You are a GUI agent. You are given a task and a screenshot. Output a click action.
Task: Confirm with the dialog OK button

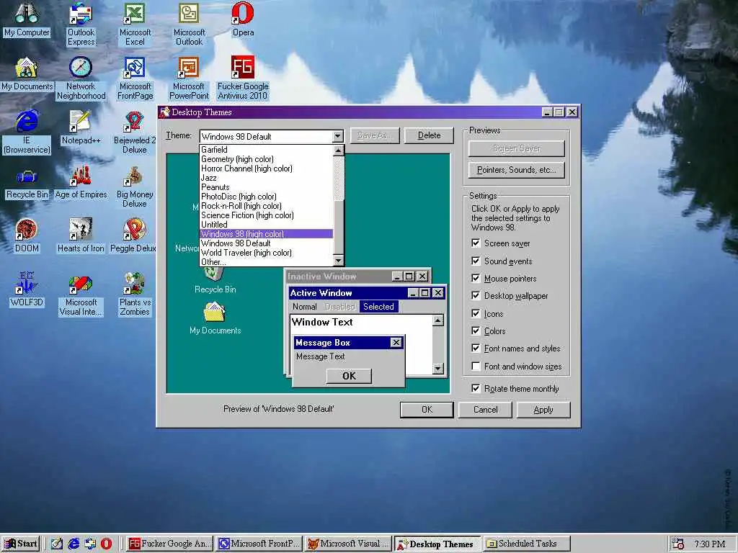pos(427,410)
